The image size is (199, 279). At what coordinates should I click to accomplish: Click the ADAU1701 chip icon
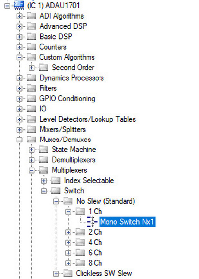19,5
